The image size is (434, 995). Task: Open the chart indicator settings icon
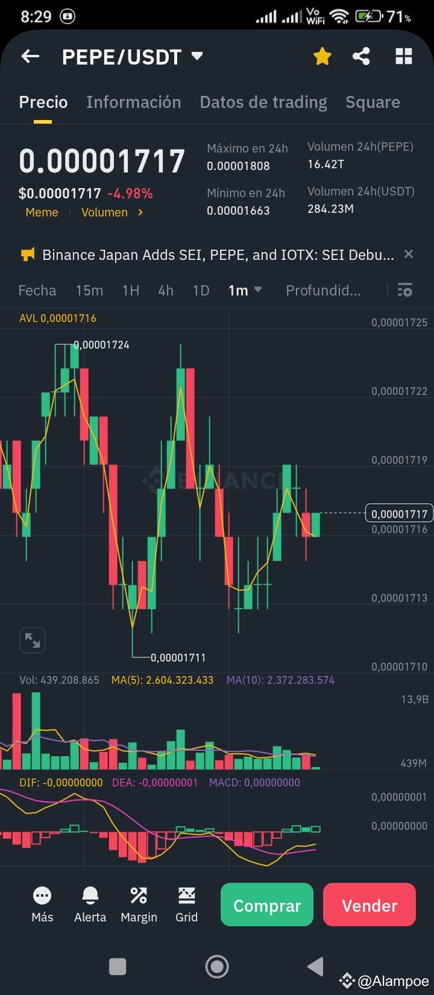[405, 290]
